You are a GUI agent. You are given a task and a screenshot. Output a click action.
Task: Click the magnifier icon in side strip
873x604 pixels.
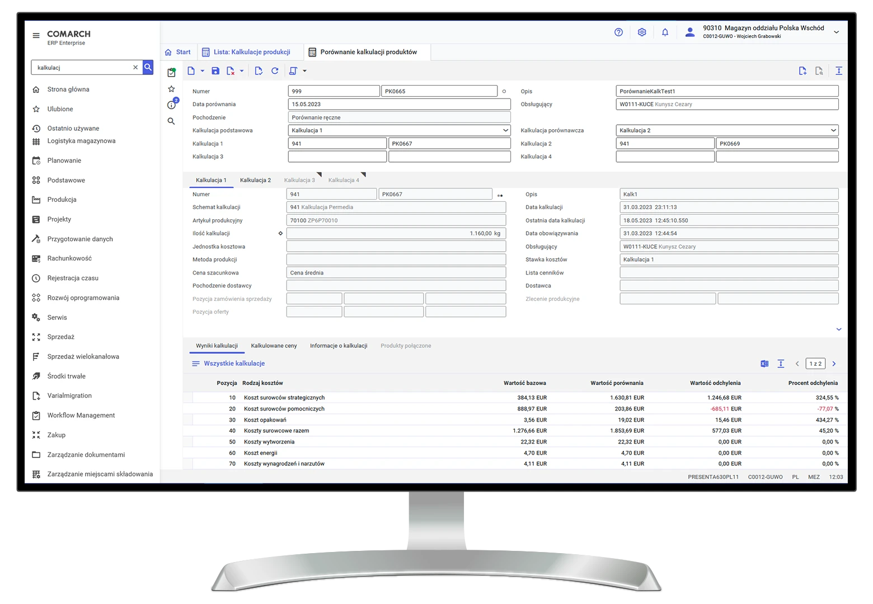(x=171, y=121)
